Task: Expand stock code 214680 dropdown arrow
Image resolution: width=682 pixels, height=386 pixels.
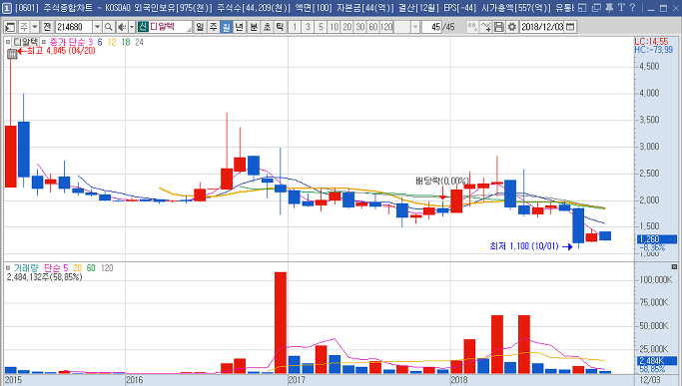Action: click(x=98, y=27)
